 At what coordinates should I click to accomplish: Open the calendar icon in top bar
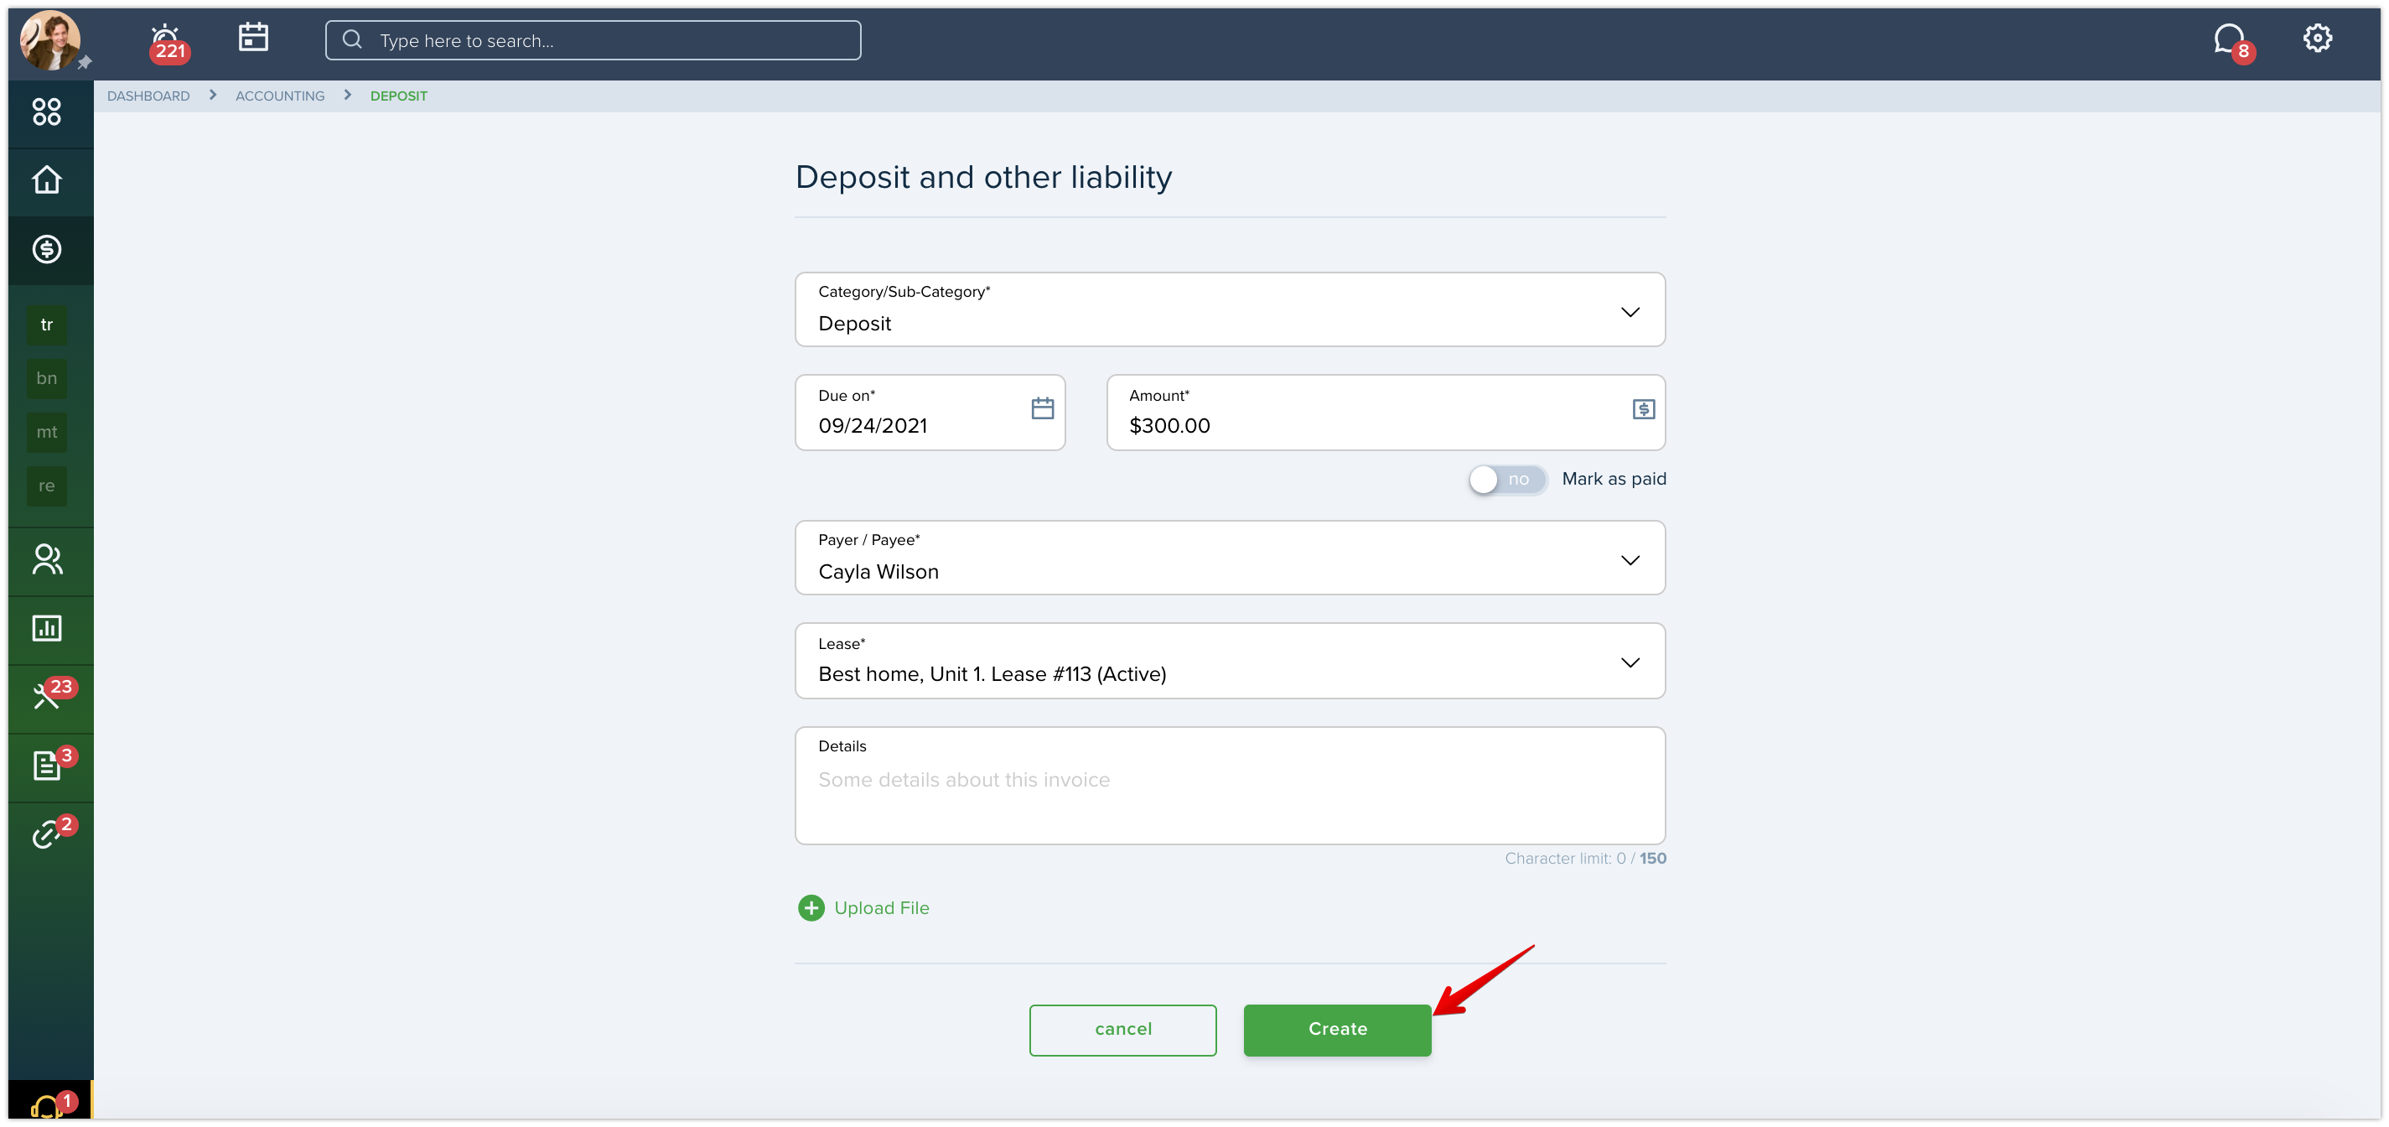pos(253,37)
